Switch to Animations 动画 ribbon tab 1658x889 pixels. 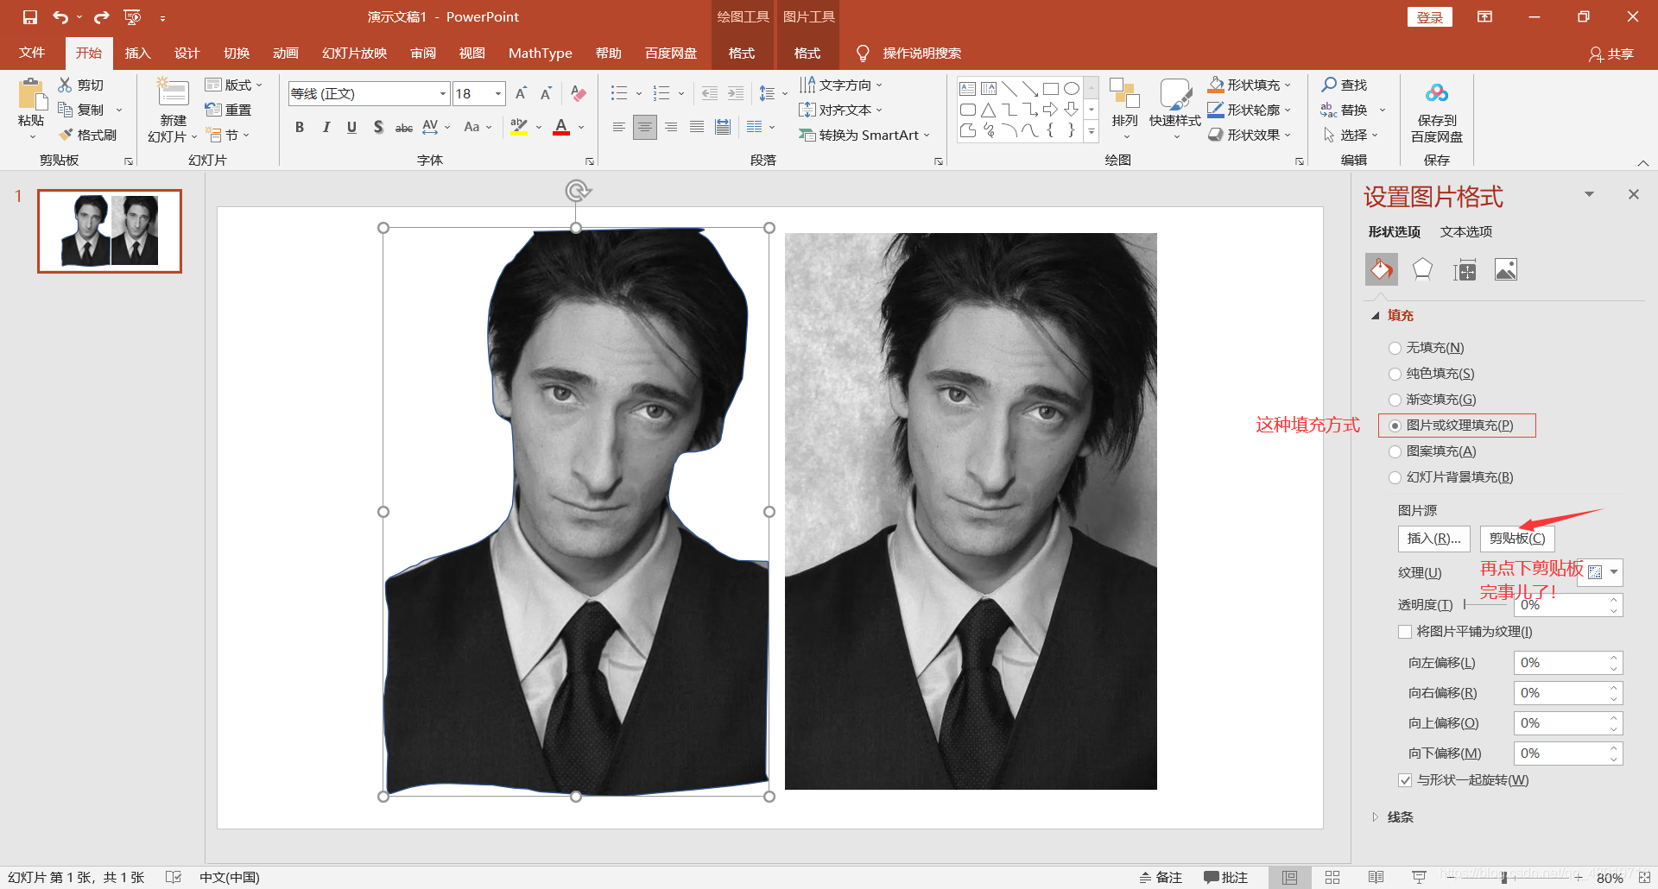tap(285, 53)
